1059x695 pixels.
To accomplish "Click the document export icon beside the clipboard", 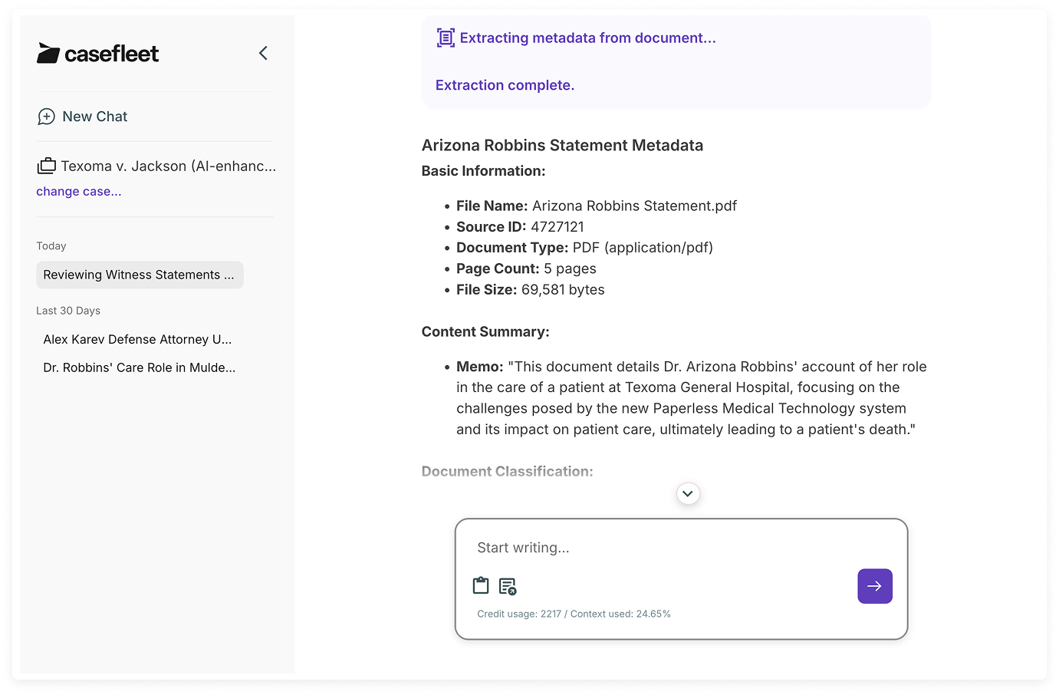I will [507, 585].
